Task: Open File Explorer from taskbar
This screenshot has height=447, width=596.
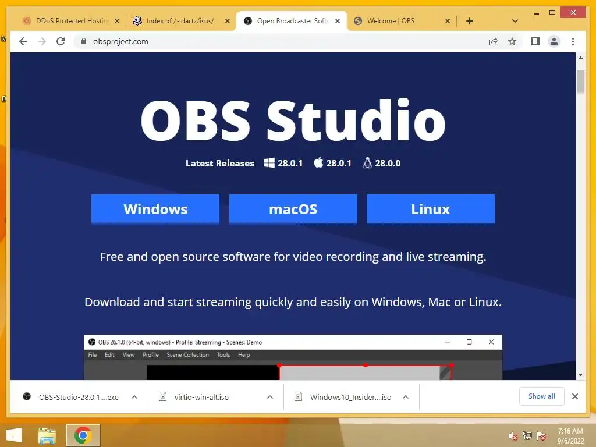Action: coord(47,435)
